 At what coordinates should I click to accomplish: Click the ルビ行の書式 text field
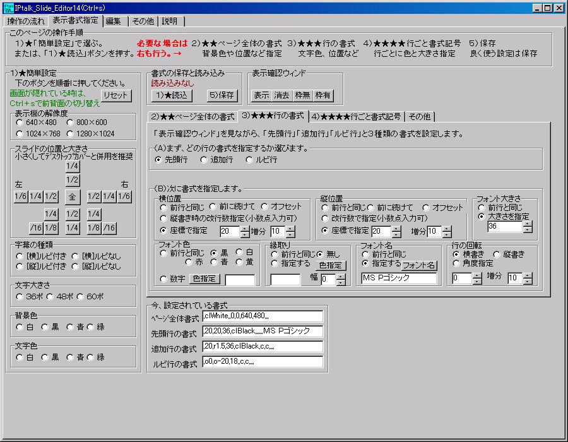(263, 362)
